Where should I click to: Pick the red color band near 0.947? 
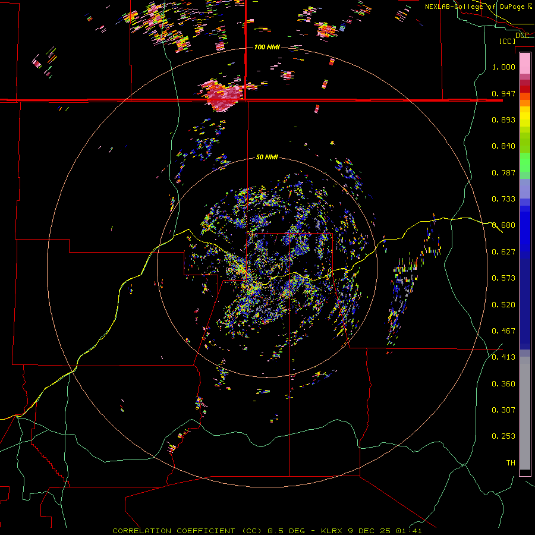(525, 89)
